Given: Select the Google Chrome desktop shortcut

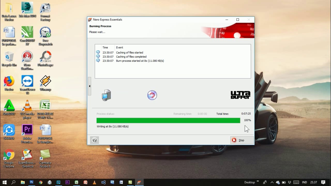Looking at the screenshot, I should pos(9,158).
